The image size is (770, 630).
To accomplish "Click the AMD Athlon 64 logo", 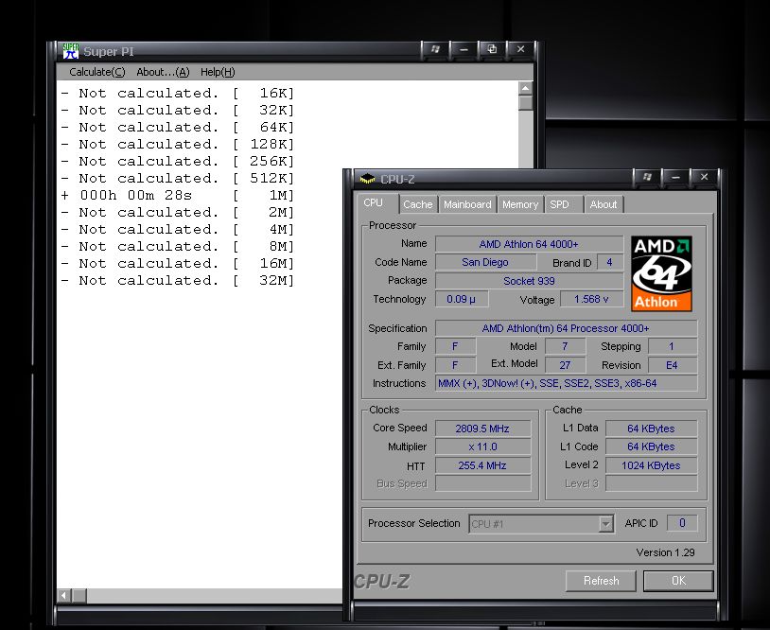I will tap(661, 274).
